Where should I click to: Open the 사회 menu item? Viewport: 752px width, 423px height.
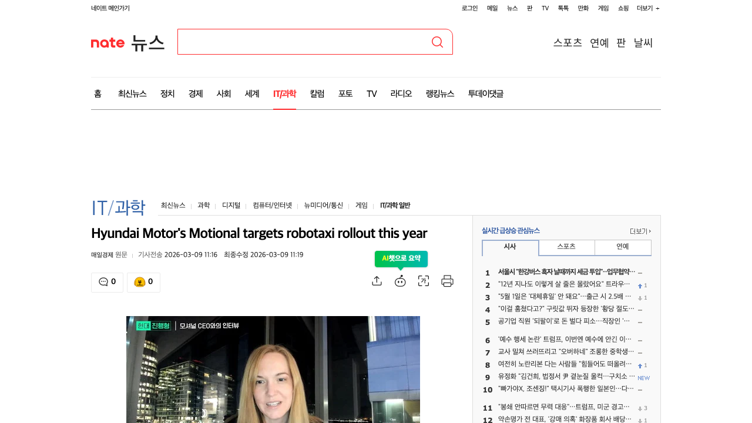pos(224,93)
